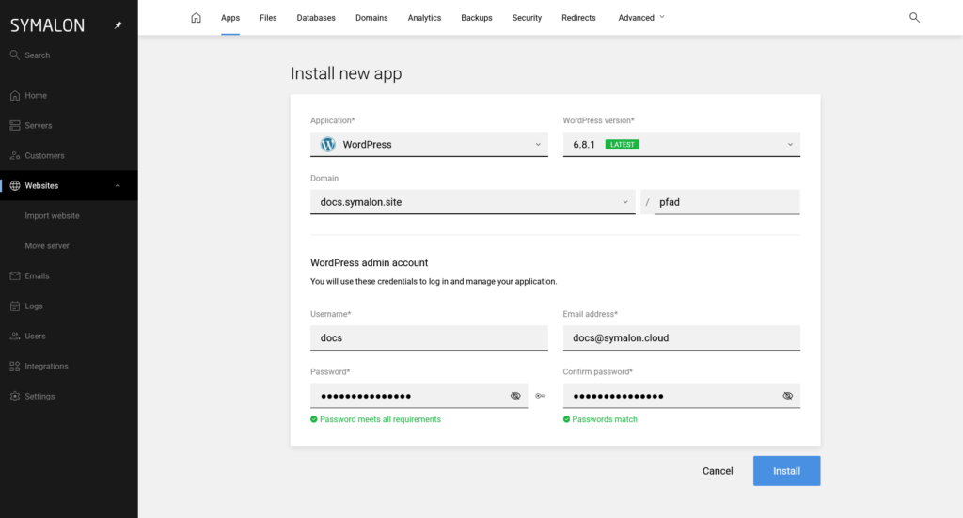Open the search magnifier in the top bar

[x=914, y=17]
